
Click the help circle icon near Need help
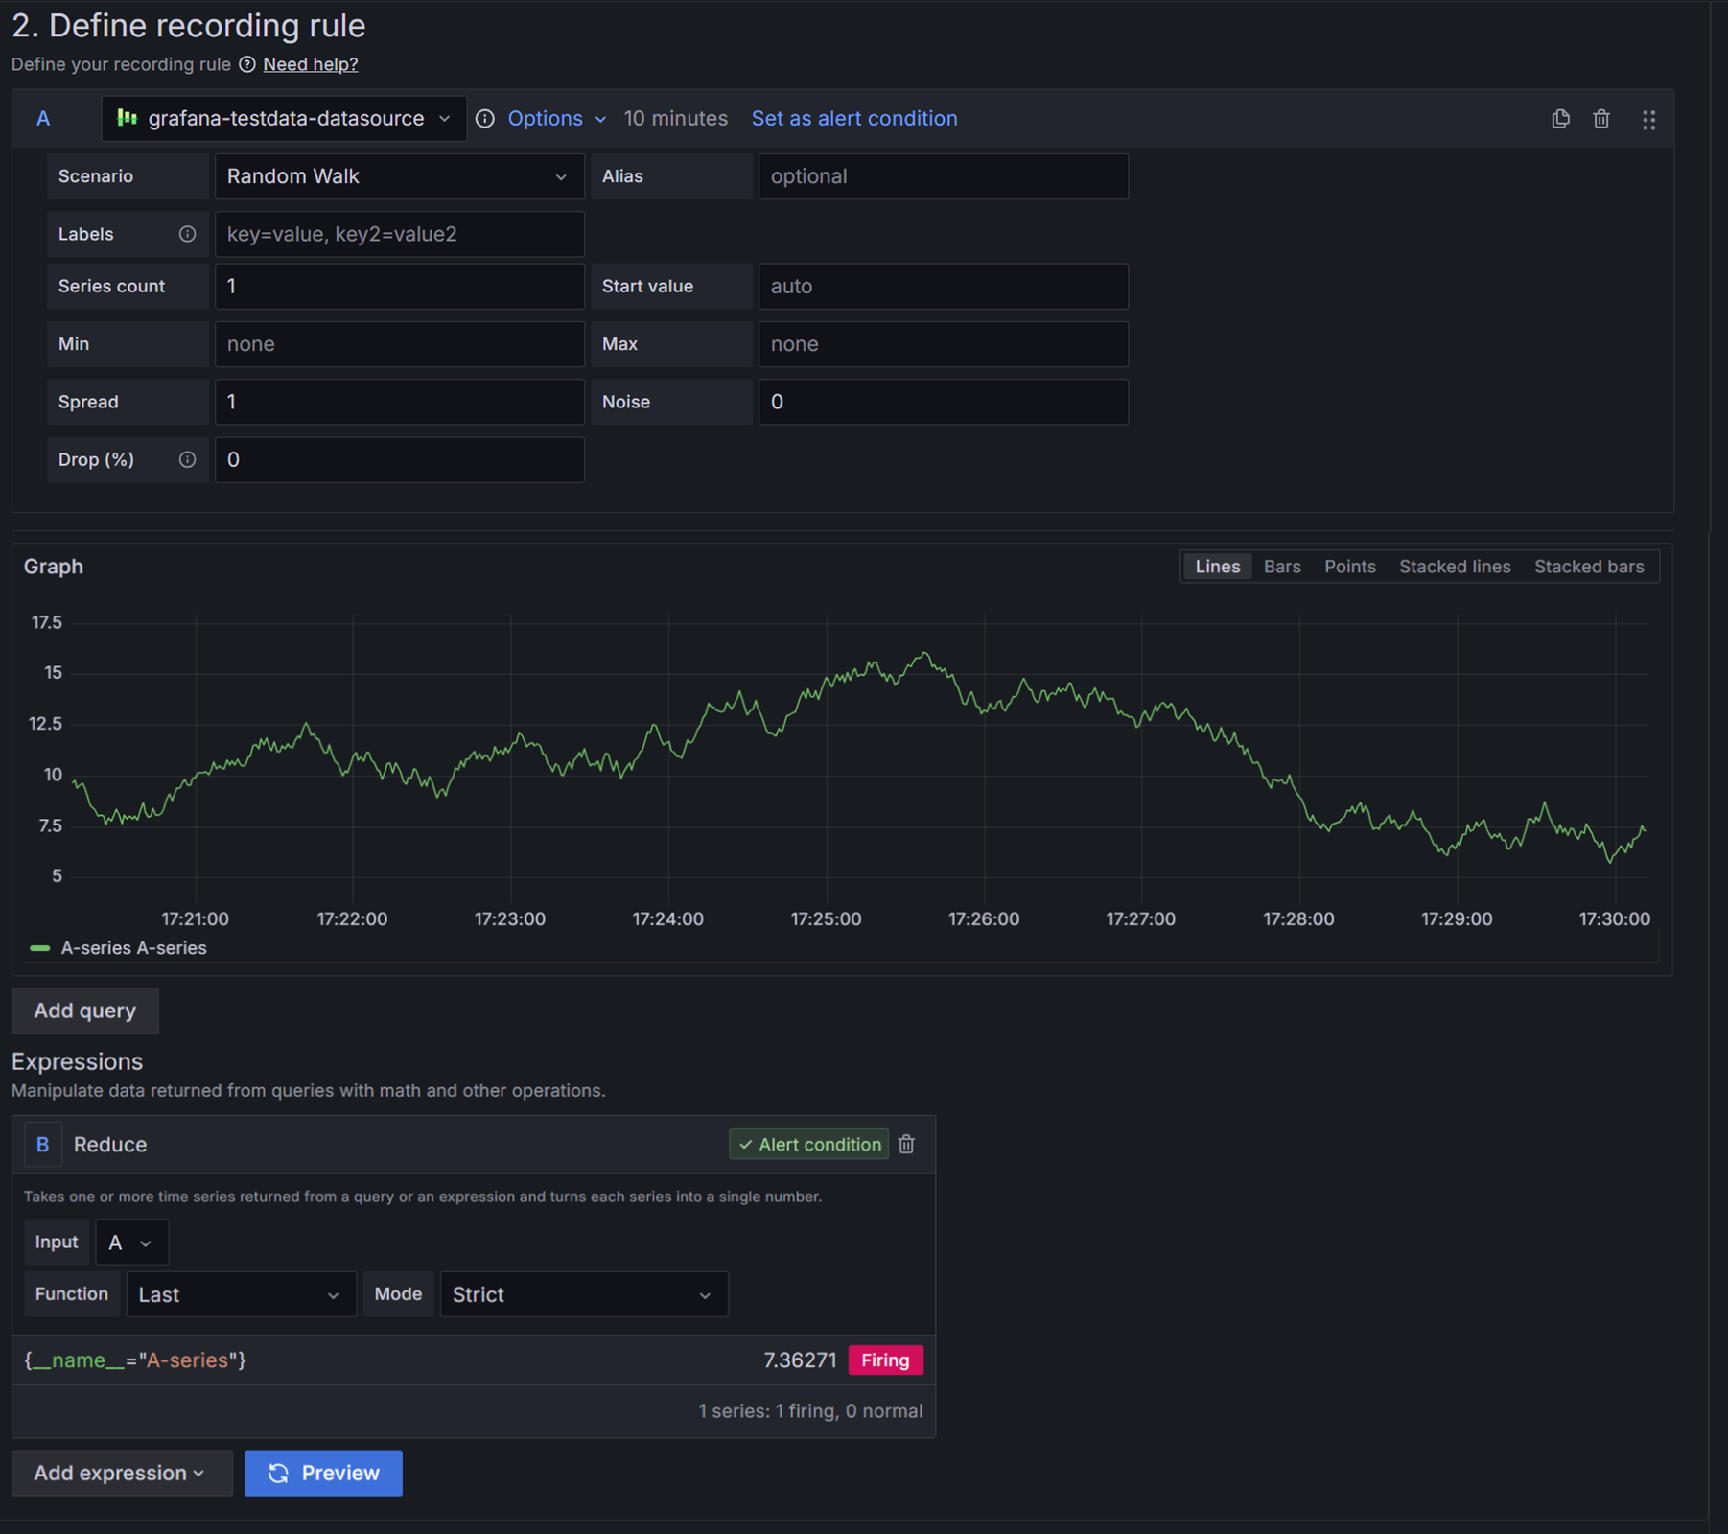coord(247,64)
